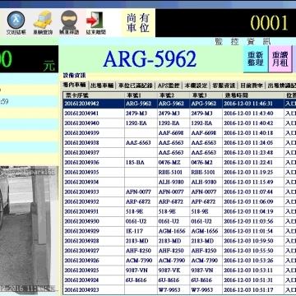The width and height of the screenshot is (296, 296).
Task: Click the masked ninja figure icon
Action: coord(68,20)
